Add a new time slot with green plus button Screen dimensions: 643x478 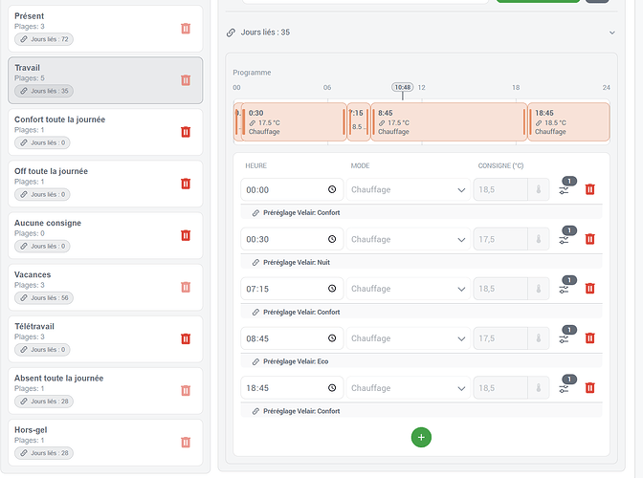pos(421,438)
